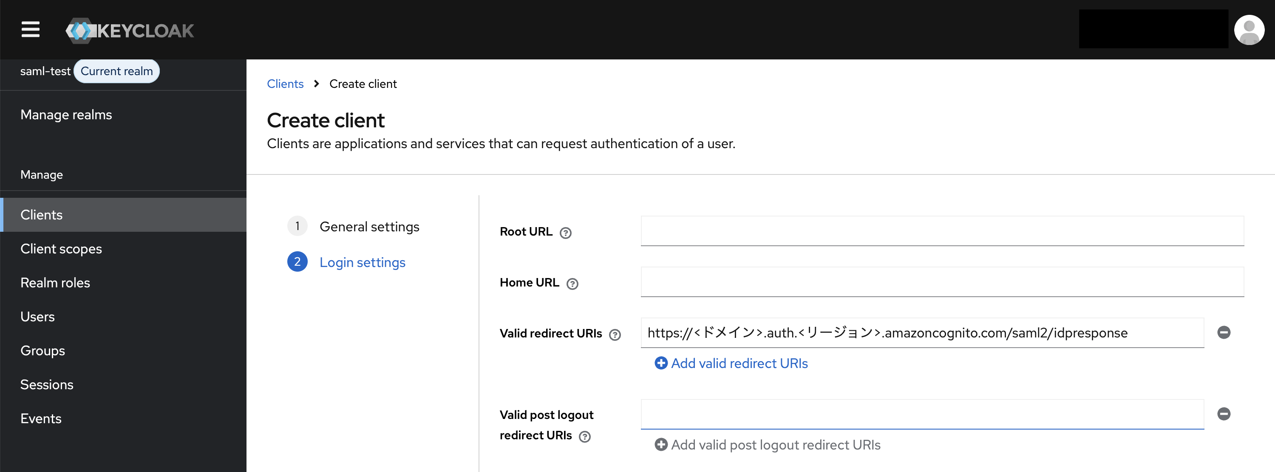Image resolution: width=1275 pixels, height=472 pixels.
Task: Open the user avatar menu
Action: [1249, 30]
